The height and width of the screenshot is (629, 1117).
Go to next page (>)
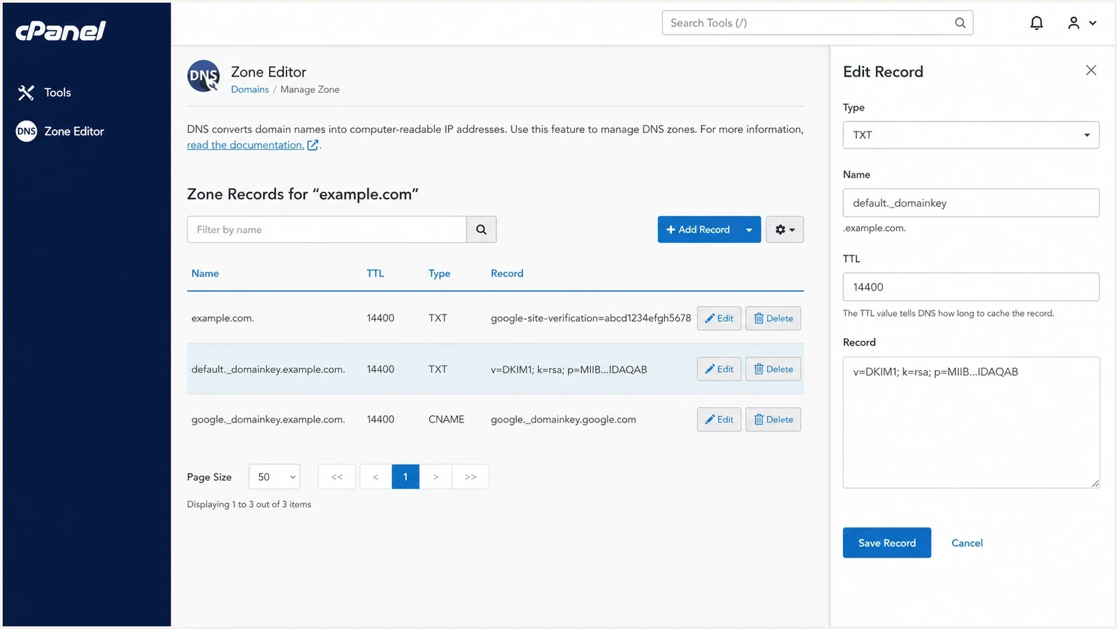click(x=436, y=477)
